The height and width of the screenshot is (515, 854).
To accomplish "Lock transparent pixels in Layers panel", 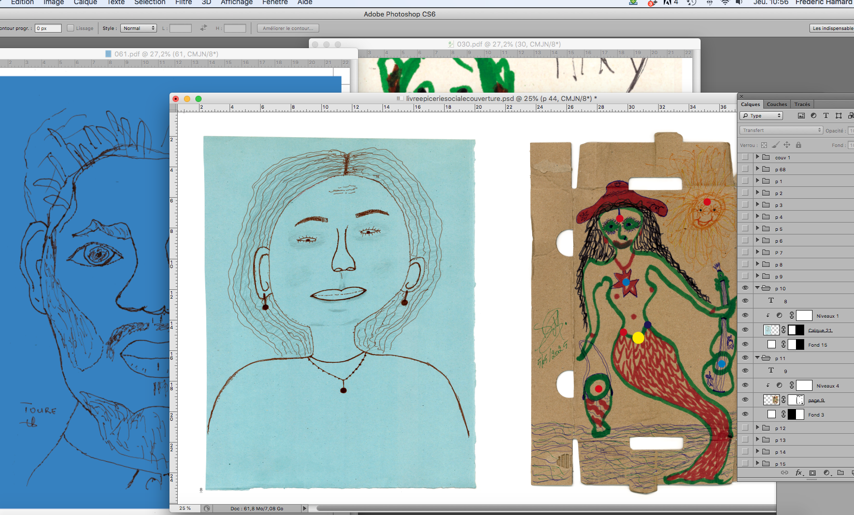I will pyautogui.click(x=764, y=145).
